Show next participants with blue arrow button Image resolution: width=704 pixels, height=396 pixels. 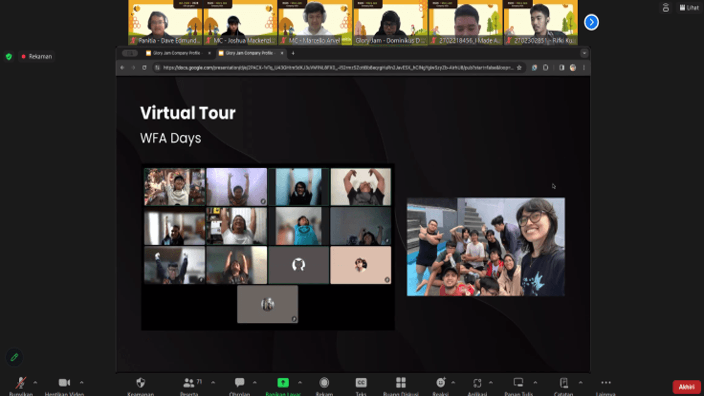(x=591, y=22)
